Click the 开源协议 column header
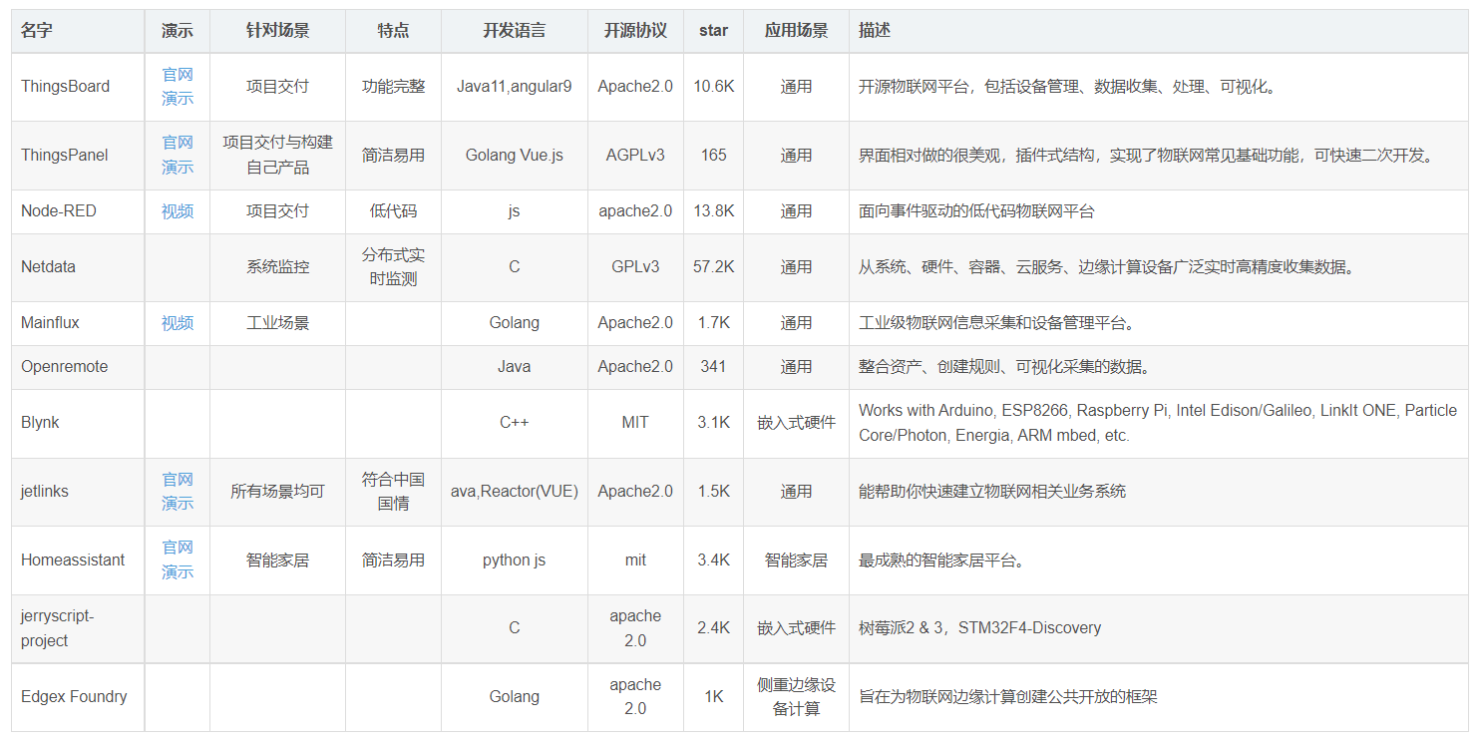Viewport: 1478px width, 746px height. click(x=635, y=31)
